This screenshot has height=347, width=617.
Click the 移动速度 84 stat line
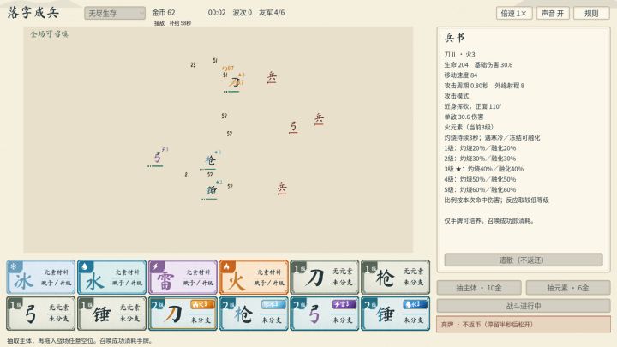(x=461, y=75)
